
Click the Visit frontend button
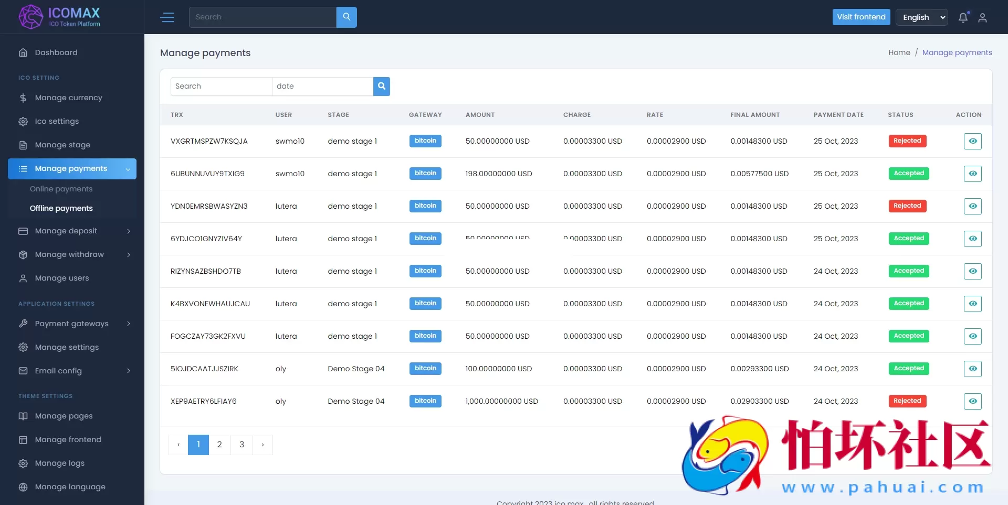point(861,17)
